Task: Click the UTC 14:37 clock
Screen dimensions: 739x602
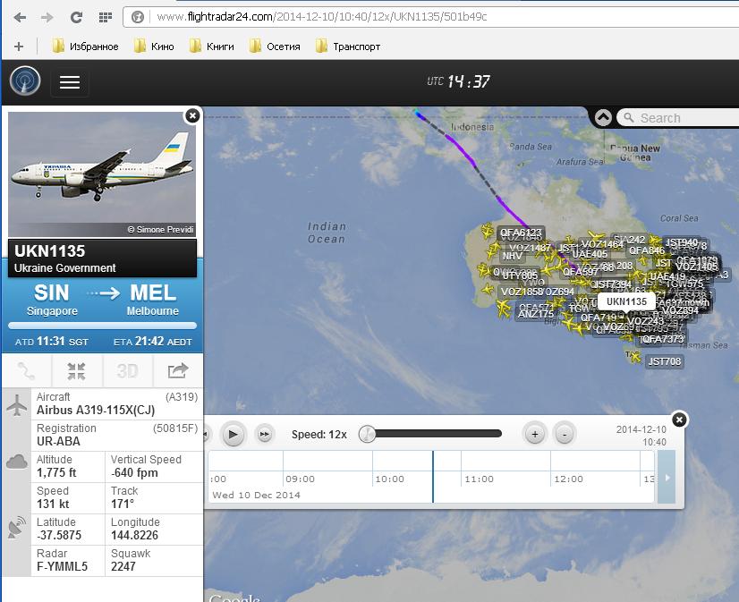Action: pyautogui.click(x=459, y=81)
